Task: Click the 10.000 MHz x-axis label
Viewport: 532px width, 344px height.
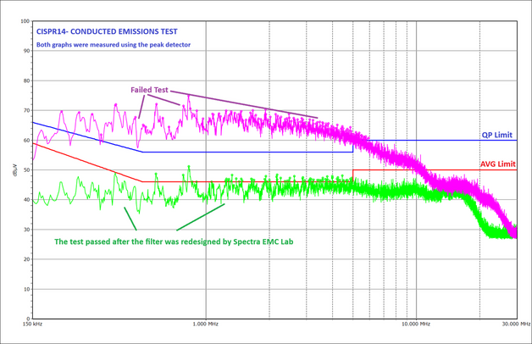Action: (413, 324)
